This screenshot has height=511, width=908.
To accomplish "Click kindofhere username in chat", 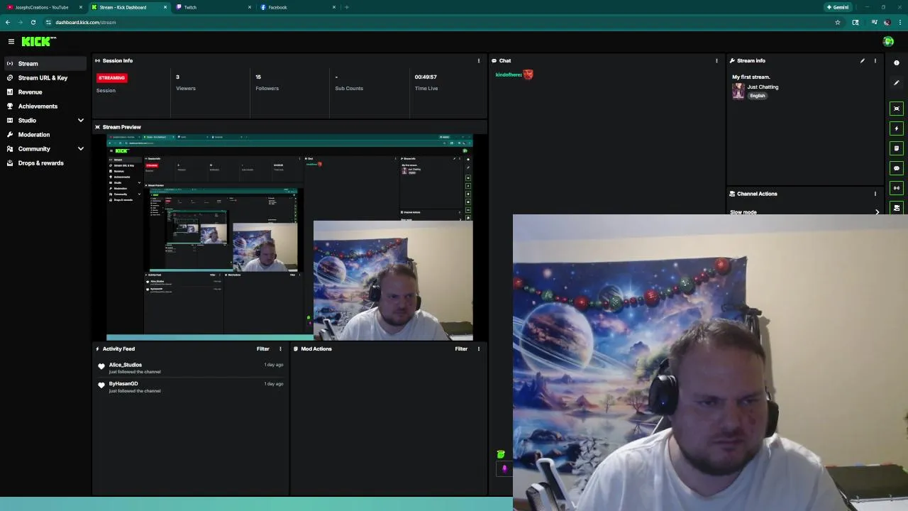I will coord(509,75).
